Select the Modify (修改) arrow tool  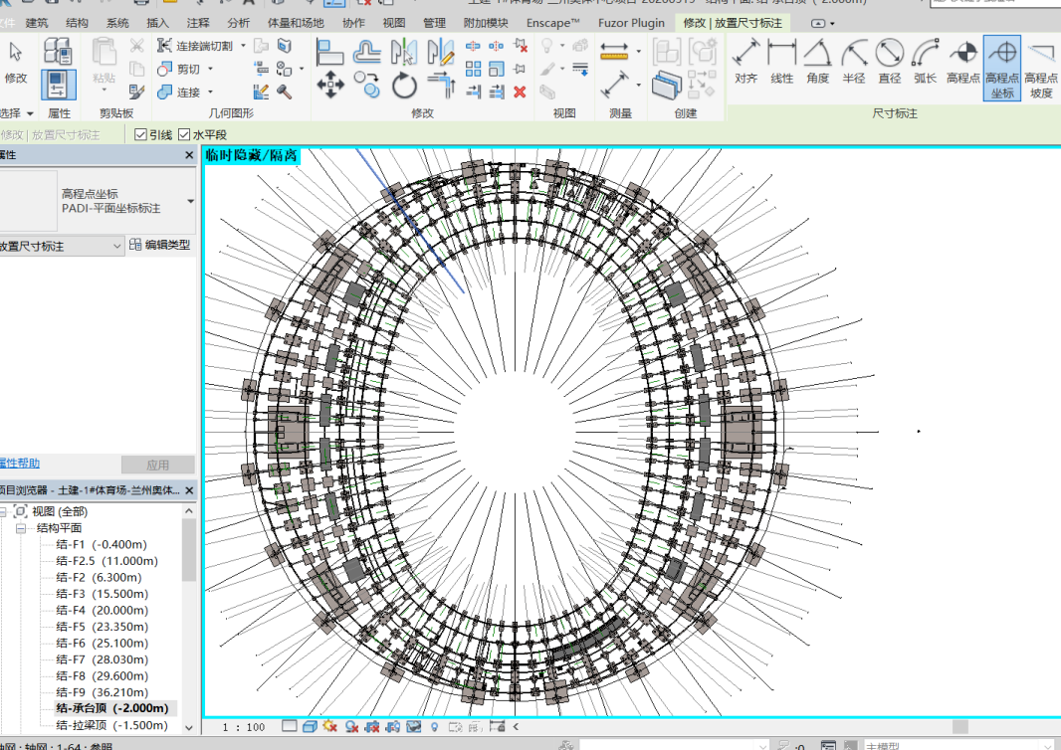16,61
